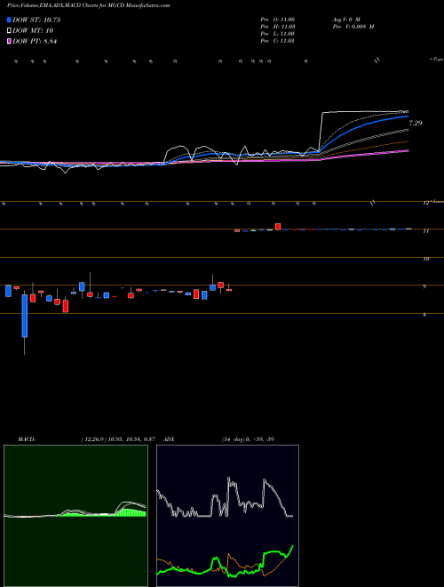
Task: Click the 'Pre C: 11.03' value
Action: (x=278, y=41)
